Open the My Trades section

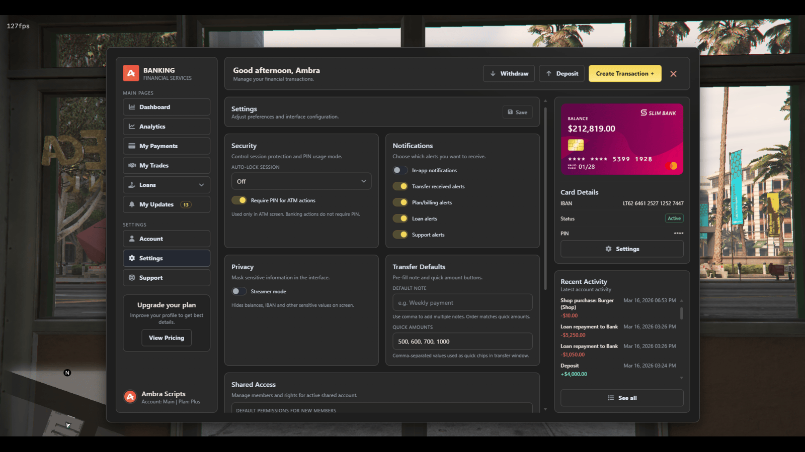pos(166,165)
